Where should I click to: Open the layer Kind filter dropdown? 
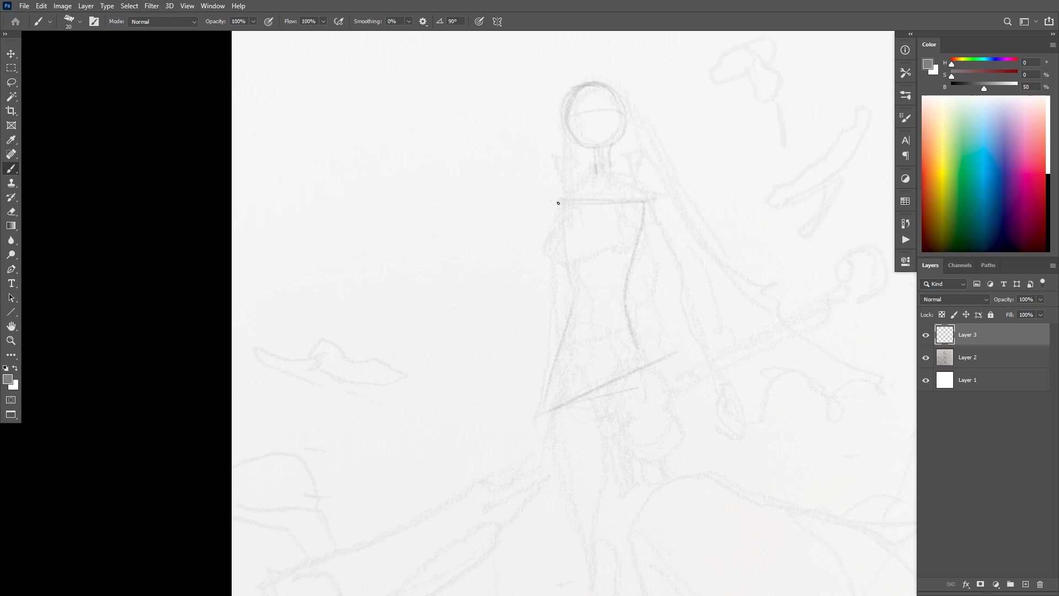[943, 284]
